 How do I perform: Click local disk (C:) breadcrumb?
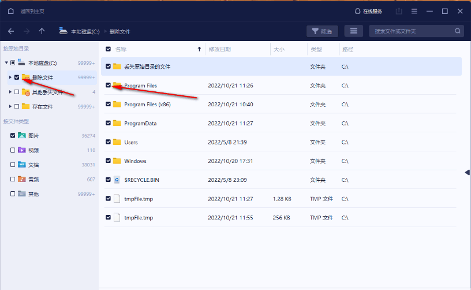click(x=85, y=32)
